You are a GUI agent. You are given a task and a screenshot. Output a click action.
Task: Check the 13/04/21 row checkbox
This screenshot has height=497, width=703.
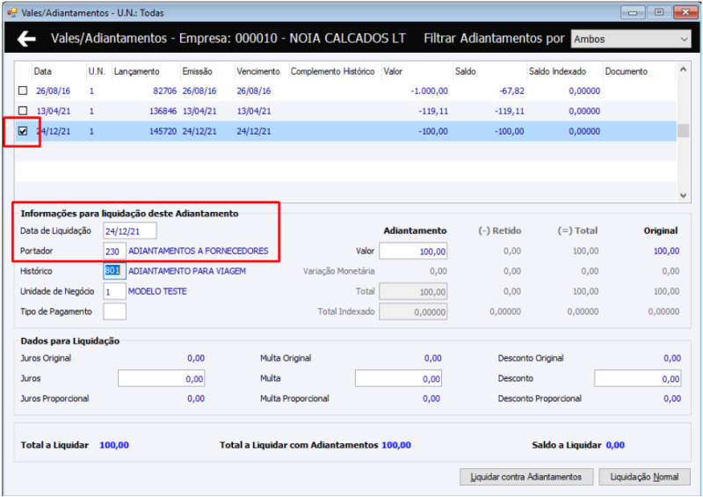(x=23, y=111)
